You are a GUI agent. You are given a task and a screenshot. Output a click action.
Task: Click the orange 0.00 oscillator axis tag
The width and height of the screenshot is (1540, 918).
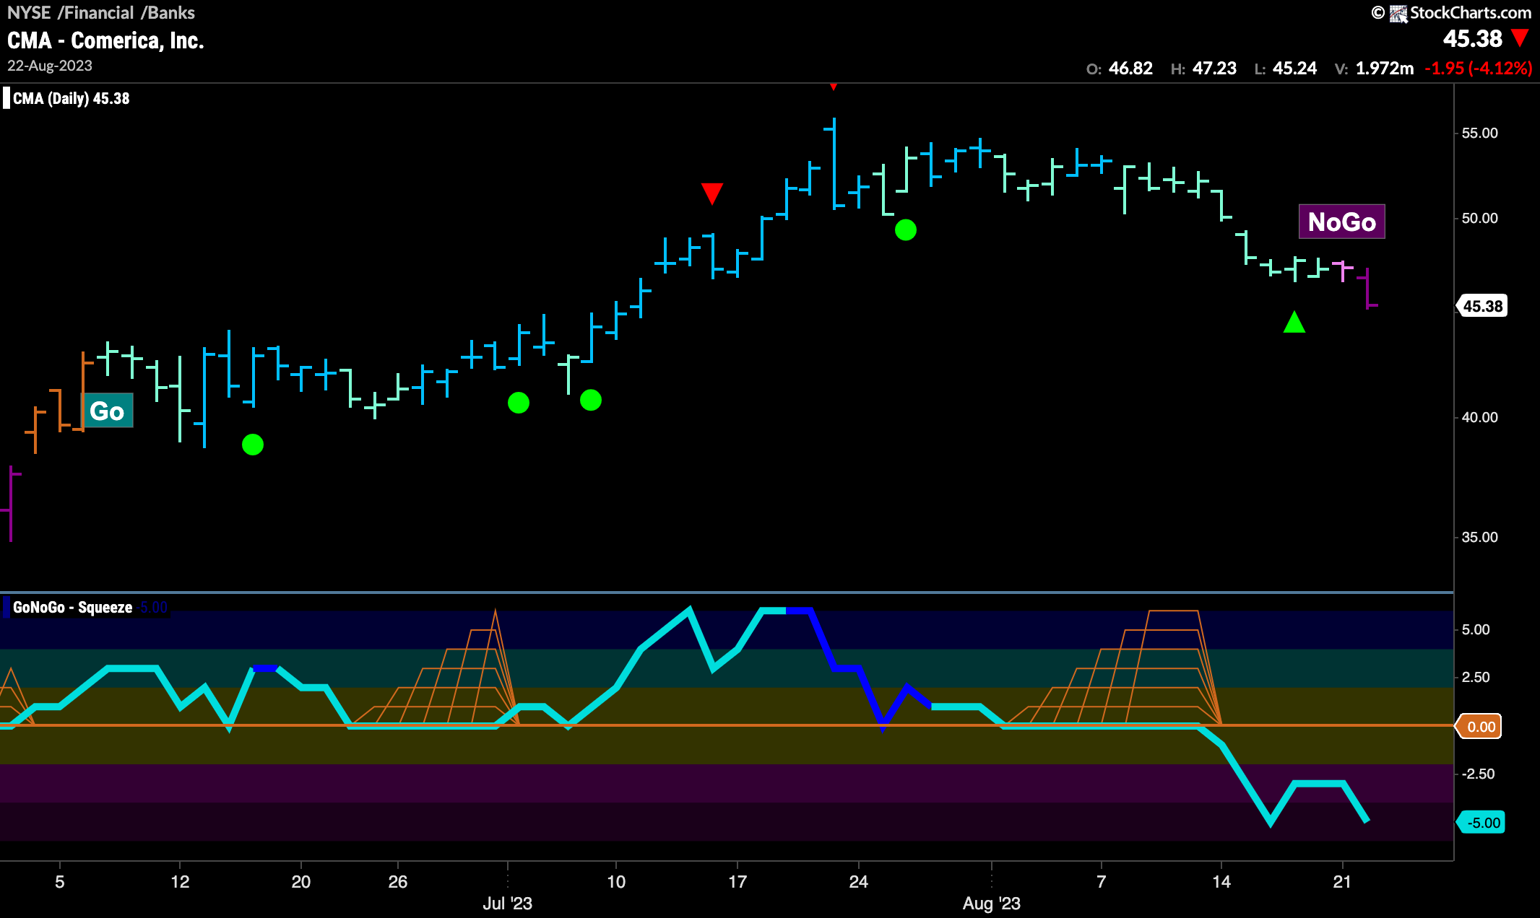[1480, 727]
